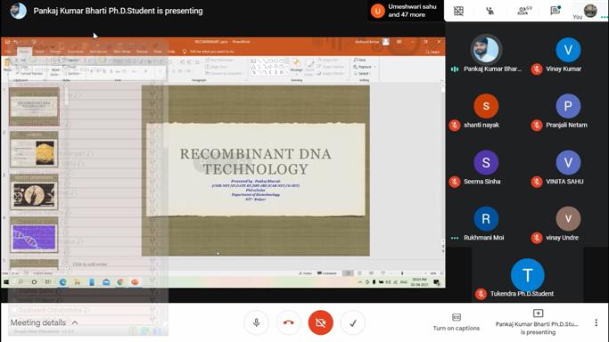
Task: Click the raise hand icon
Action: (490, 11)
